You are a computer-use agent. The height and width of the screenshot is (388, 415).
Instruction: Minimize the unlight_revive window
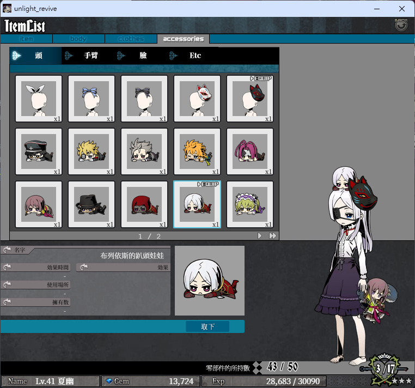click(377, 9)
